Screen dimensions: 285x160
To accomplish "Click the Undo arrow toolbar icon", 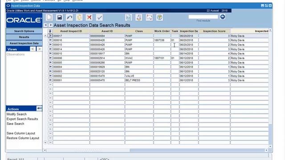I will (69, 17).
